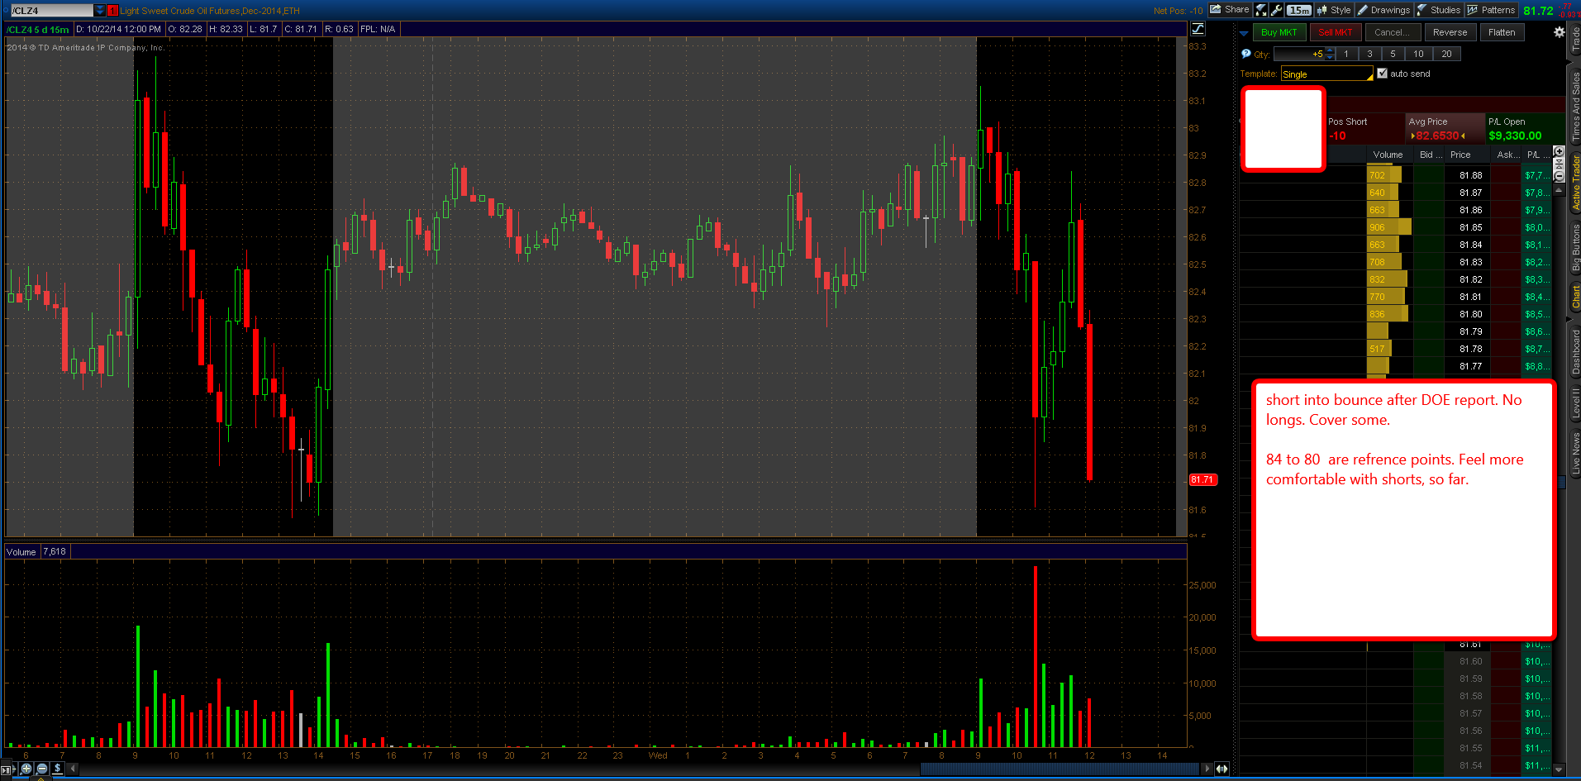
Task: Set quantity preset to 1
Action: 1346,54
